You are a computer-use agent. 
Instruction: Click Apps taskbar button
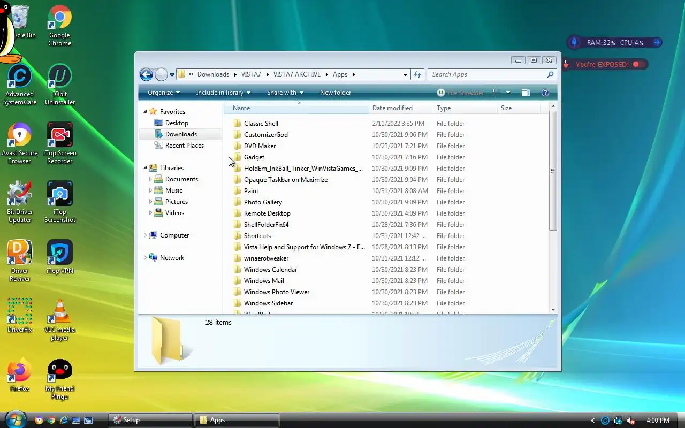point(237,420)
